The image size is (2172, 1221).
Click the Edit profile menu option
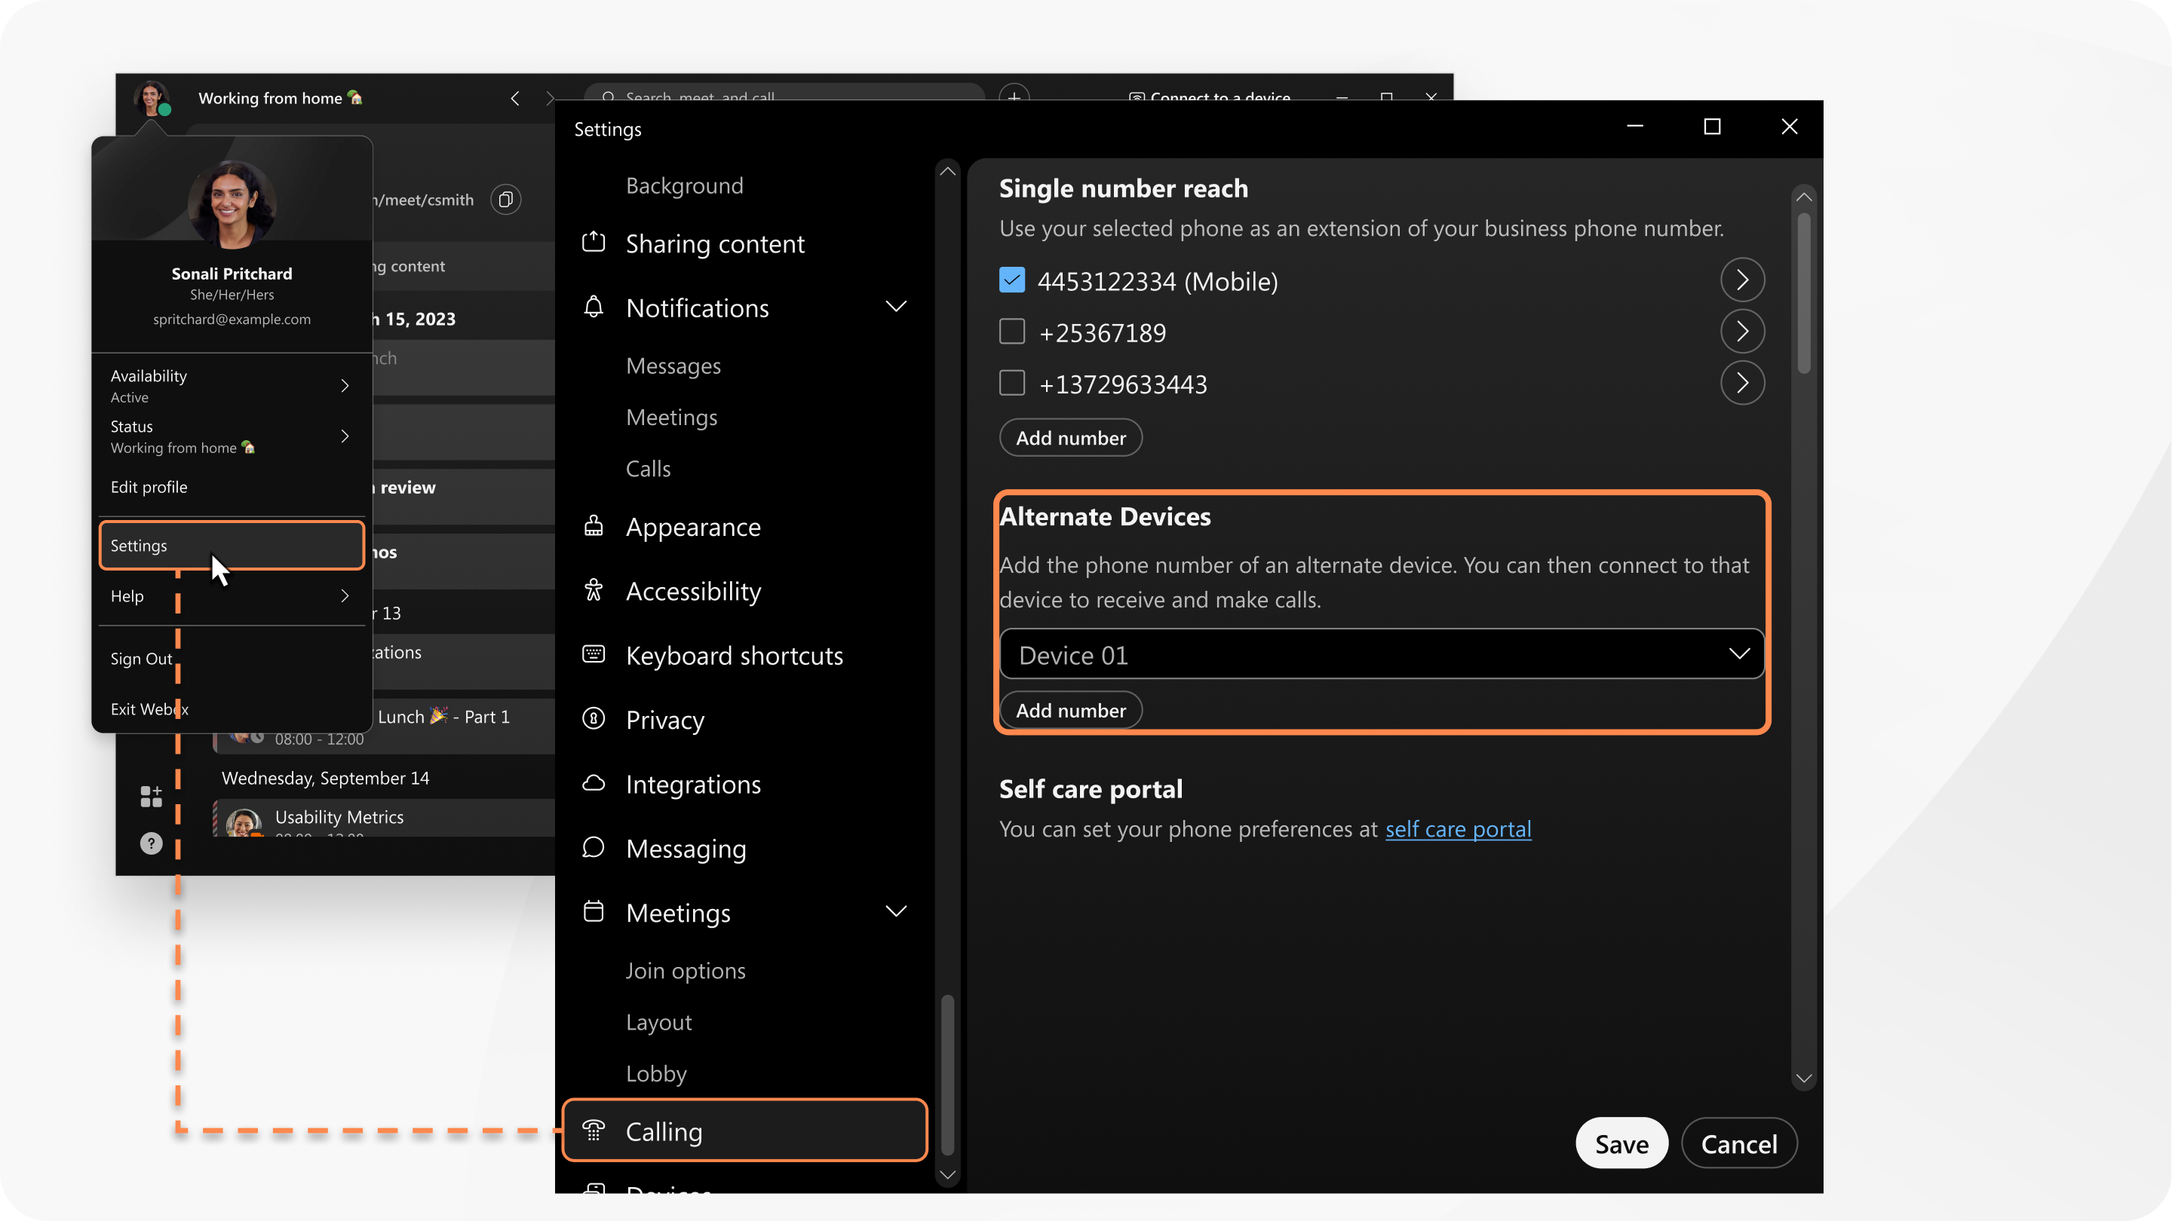pos(149,486)
